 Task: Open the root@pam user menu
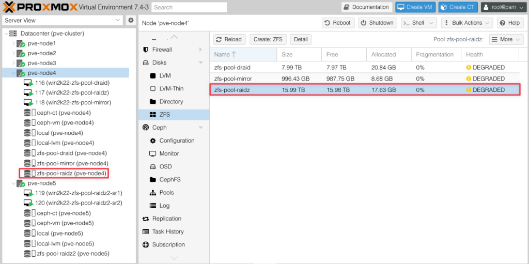[503, 7]
